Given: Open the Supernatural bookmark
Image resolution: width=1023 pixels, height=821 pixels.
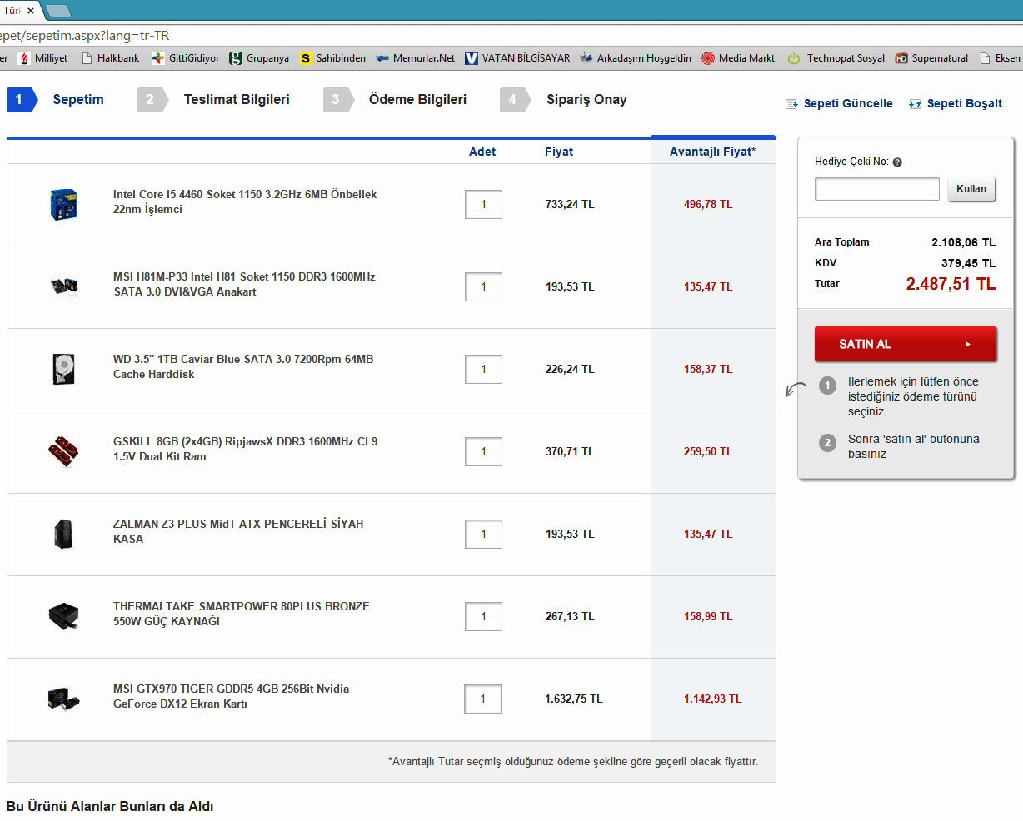Looking at the screenshot, I should click(x=931, y=58).
